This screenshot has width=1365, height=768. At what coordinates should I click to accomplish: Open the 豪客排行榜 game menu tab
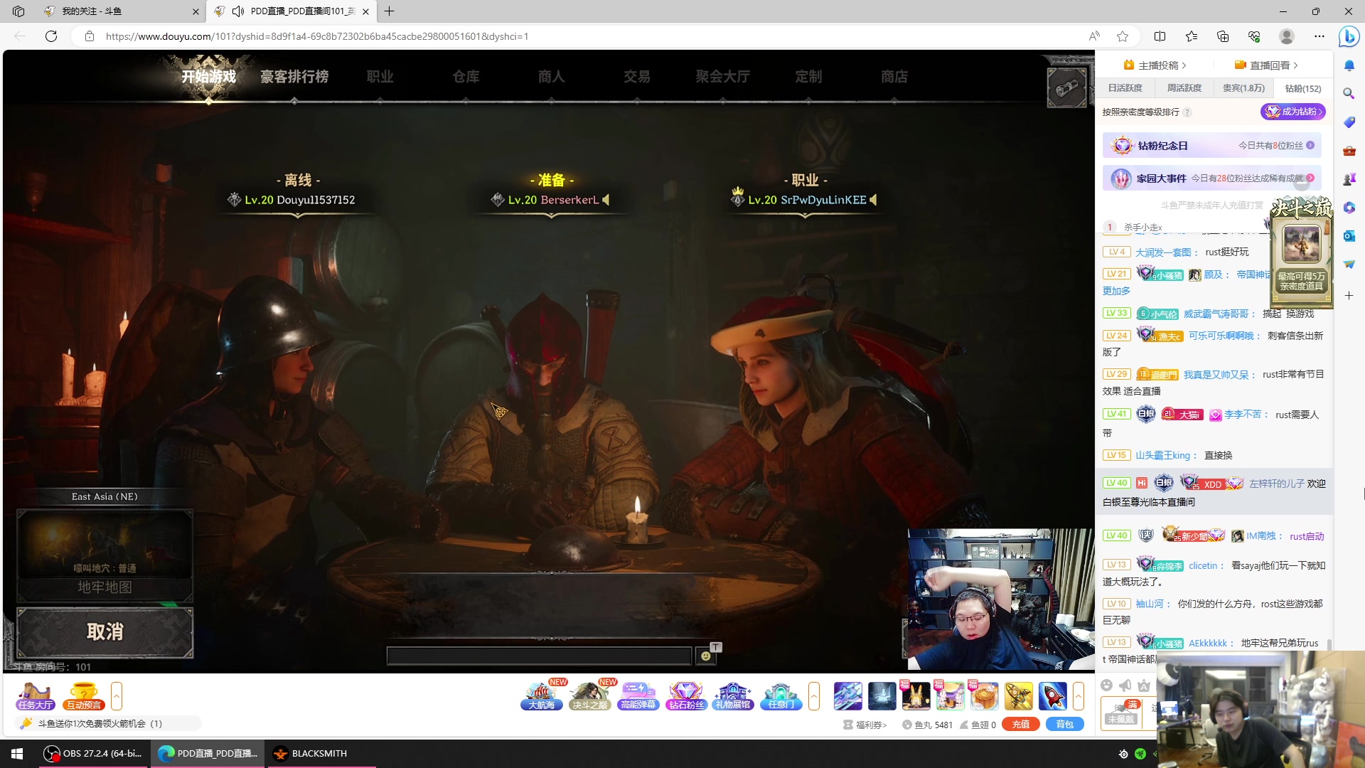click(x=294, y=77)
